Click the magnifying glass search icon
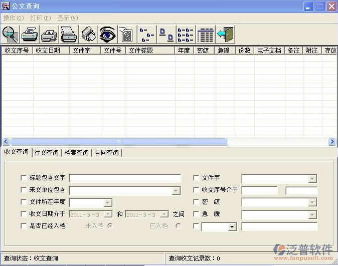Viewport: 338px width, 266px height. [x=11, y=34]
